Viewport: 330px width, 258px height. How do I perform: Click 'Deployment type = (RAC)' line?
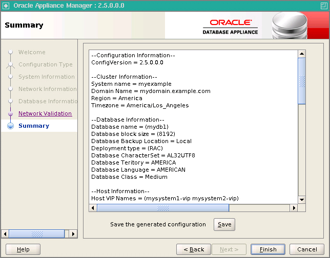pos(127,148)
